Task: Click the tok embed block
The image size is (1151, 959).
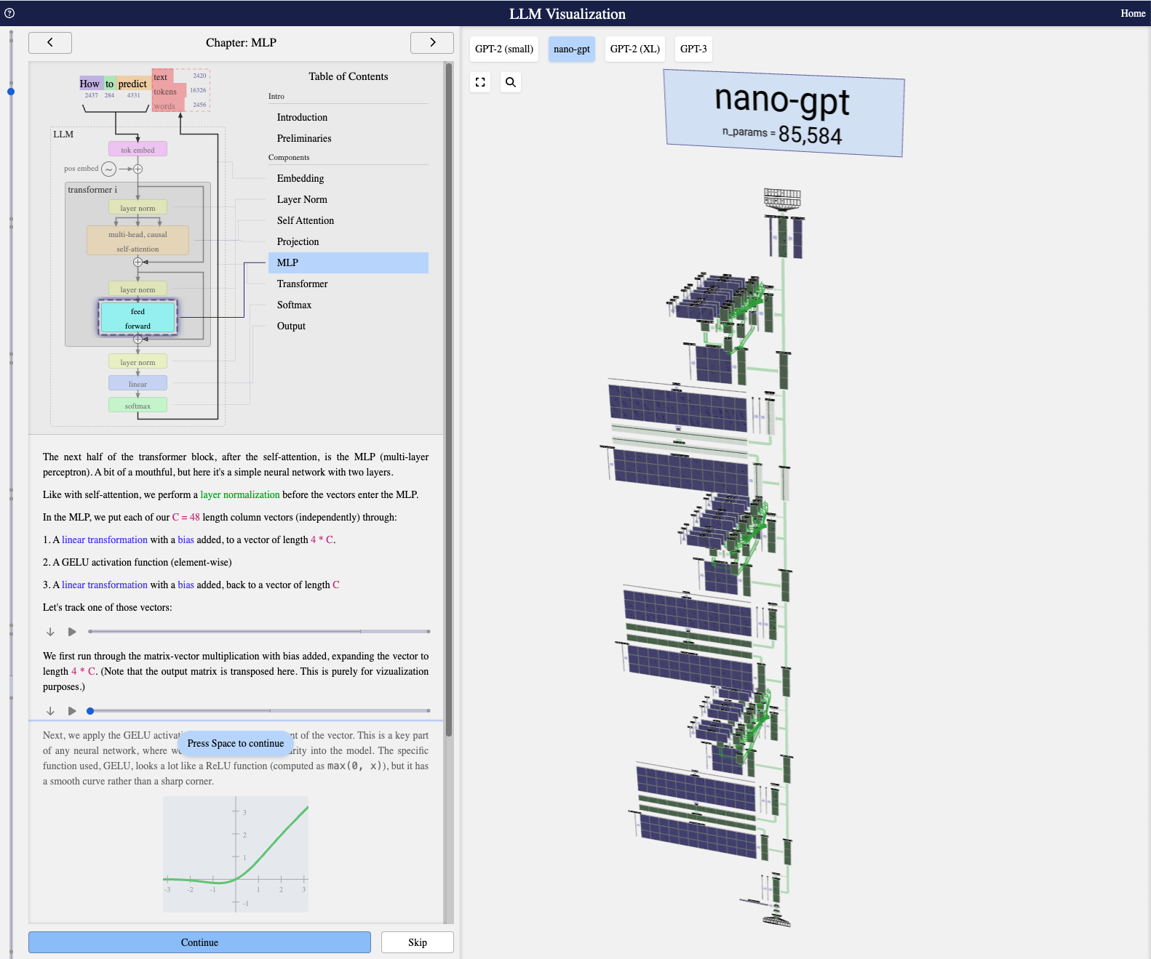Action: (x=138, y=150)
